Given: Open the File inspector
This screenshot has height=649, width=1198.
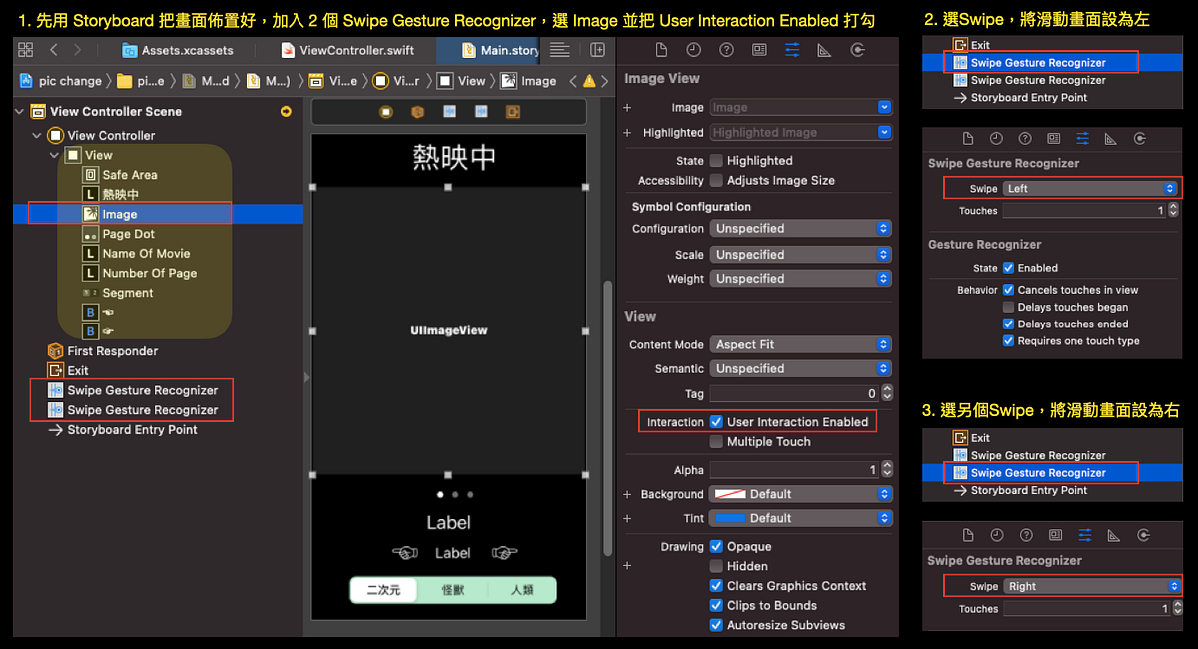Looking at the screenshot, I should click(662, 48).
